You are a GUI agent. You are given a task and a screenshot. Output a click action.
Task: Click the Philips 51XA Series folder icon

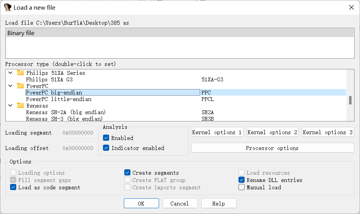(21, 73)
